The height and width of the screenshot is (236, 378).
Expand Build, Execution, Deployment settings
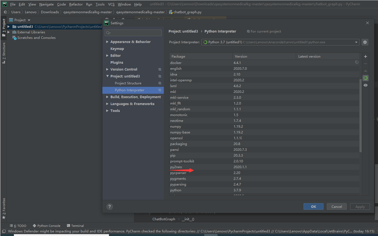107,97
